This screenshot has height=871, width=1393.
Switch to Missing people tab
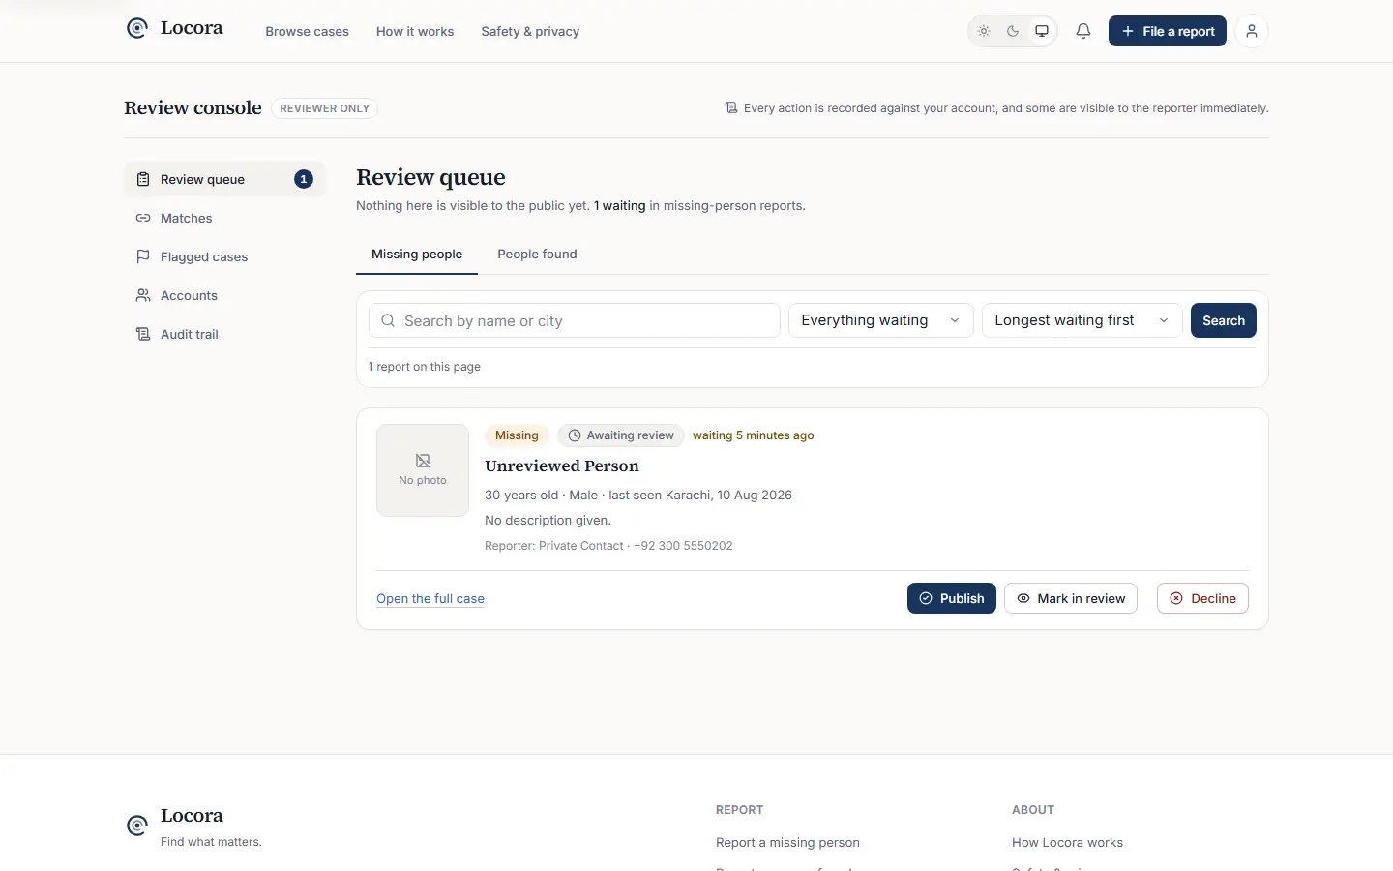click(417, 254)
